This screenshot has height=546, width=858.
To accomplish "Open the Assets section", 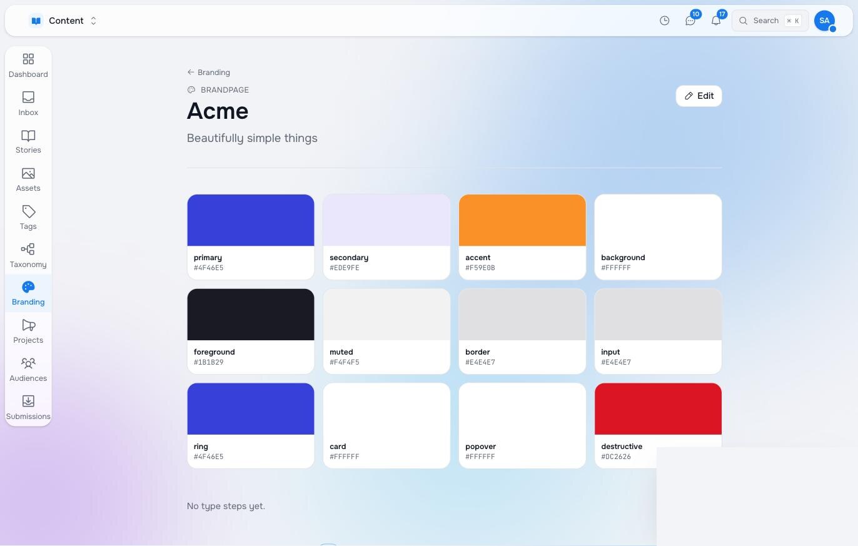I will [x=28, y=179].
